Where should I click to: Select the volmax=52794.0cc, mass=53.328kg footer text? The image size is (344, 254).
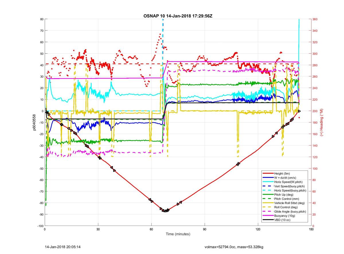tap(234, 247)
